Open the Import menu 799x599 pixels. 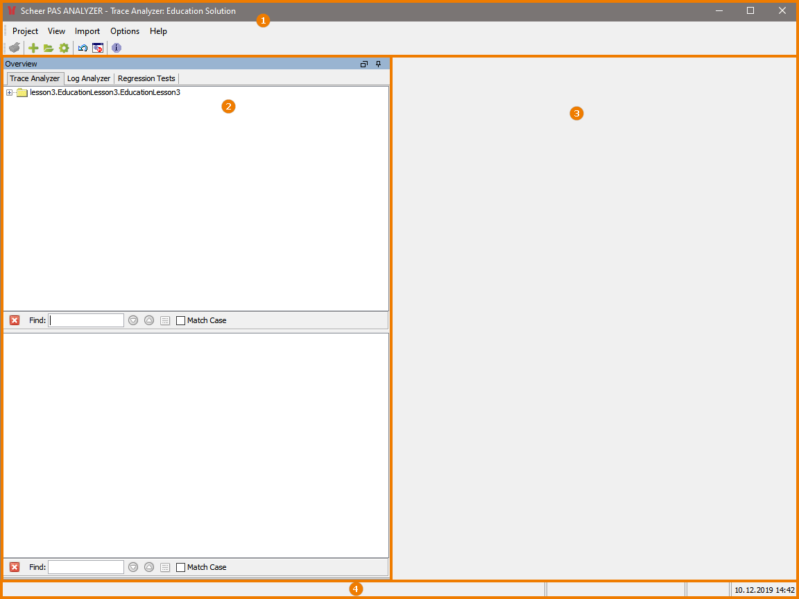point(87,31)
